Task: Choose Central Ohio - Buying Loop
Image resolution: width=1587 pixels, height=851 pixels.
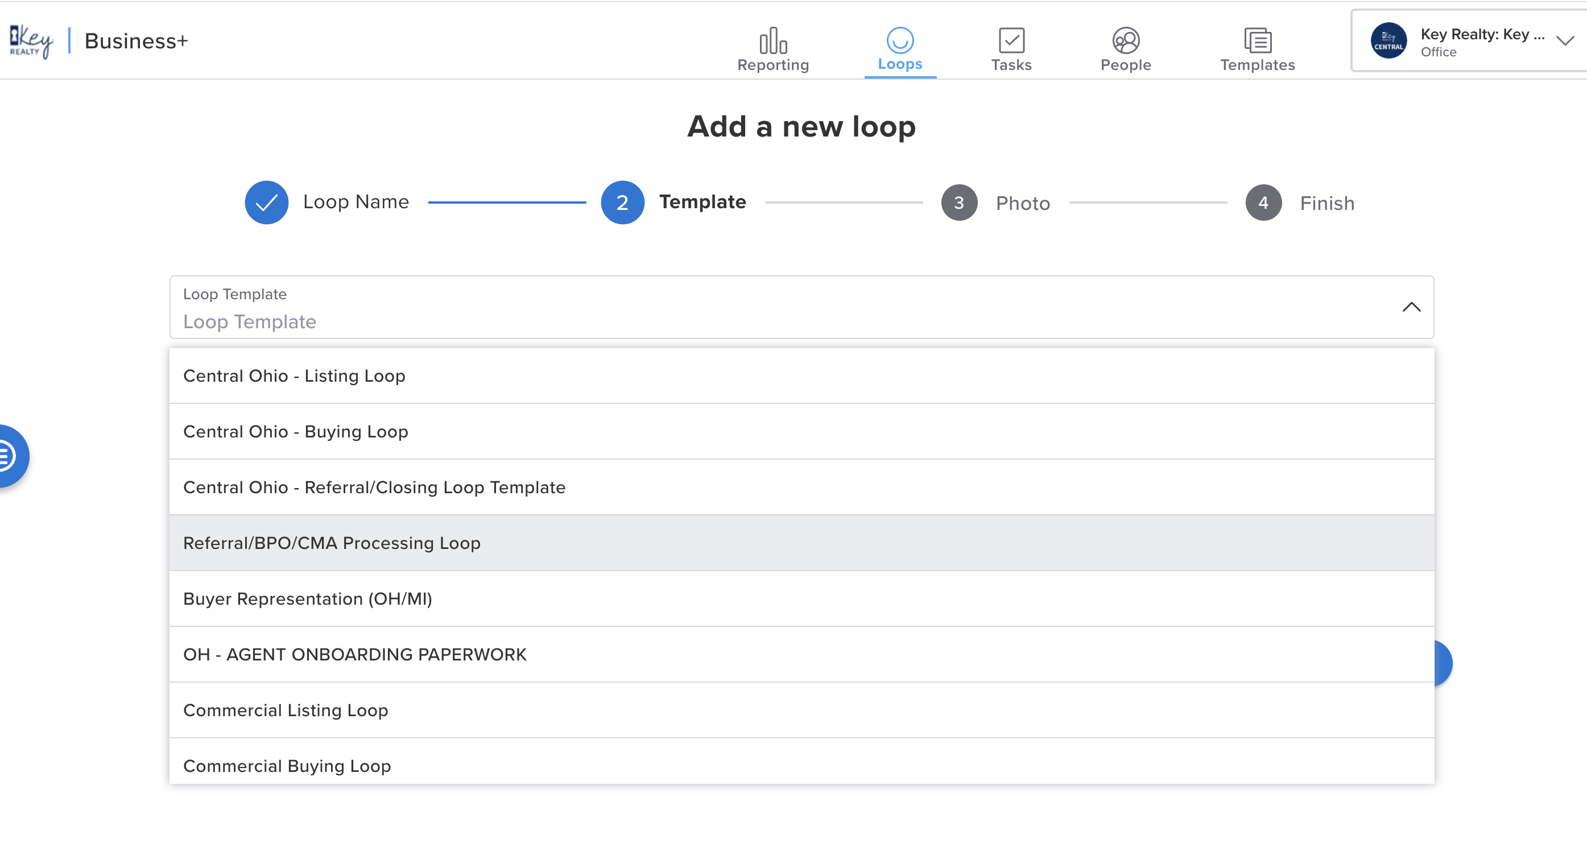Action: 801,431
